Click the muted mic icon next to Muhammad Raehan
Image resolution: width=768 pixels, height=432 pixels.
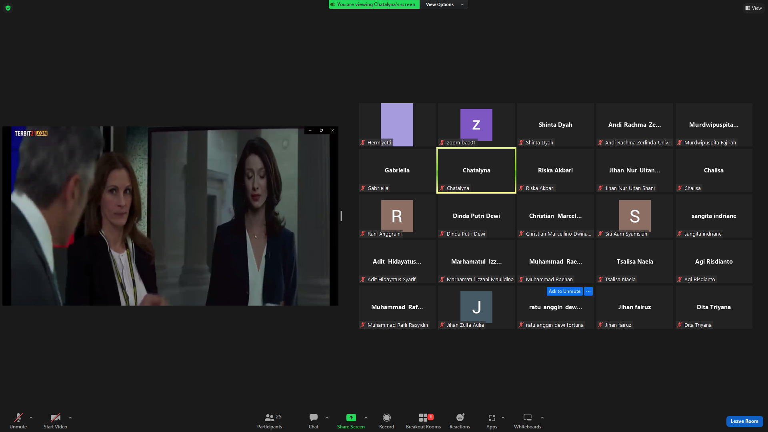click(x=521, y=279)
